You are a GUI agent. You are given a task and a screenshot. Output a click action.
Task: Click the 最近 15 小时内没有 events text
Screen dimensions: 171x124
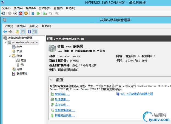pos(84,65)
